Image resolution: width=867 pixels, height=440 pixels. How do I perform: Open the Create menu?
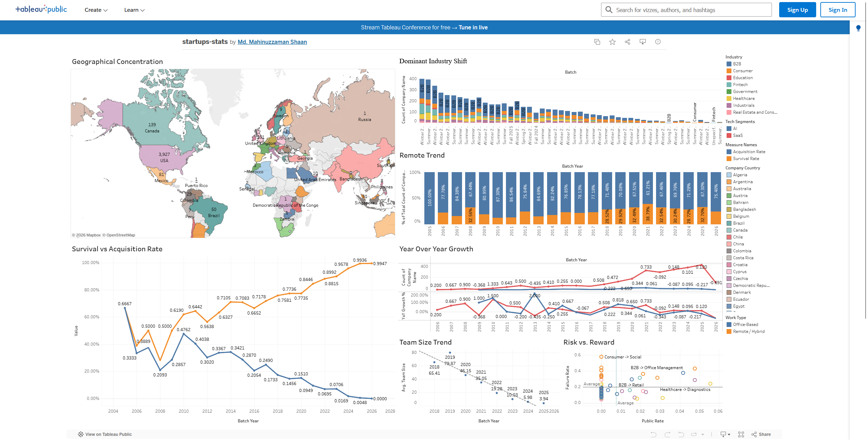click(x=96, y=10)
